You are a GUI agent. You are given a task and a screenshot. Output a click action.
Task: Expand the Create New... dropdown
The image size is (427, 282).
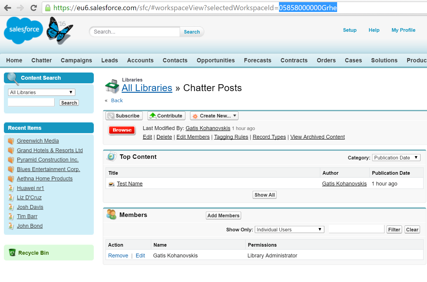pyautogui.click(x=214, y=116)
